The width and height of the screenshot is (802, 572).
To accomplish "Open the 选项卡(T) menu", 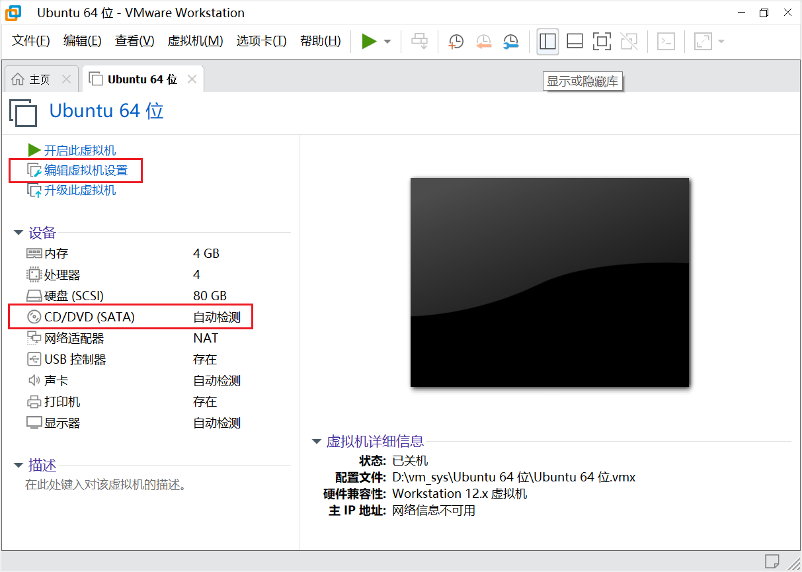I will click(261, 41).
